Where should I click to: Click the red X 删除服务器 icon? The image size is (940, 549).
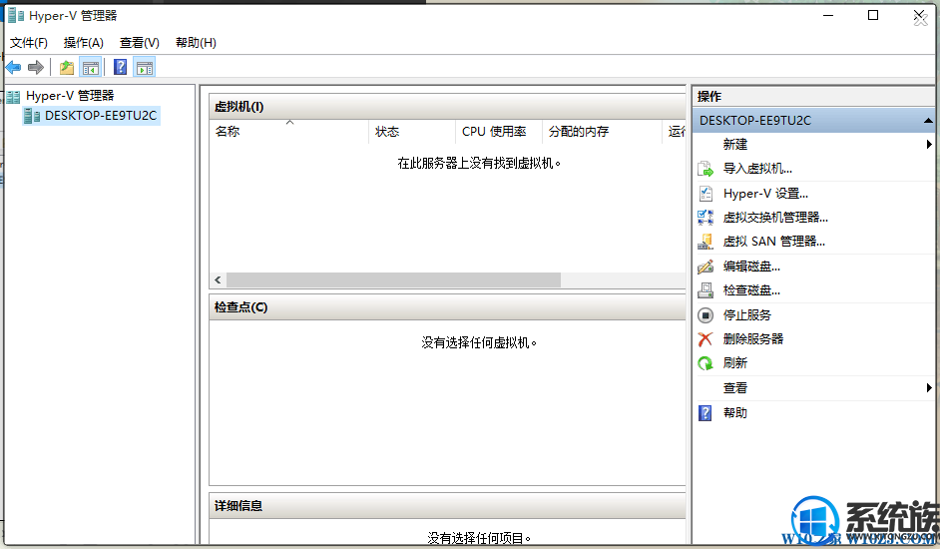tap(705, 339)
